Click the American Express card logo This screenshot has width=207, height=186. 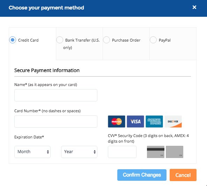tap(154, 121)
